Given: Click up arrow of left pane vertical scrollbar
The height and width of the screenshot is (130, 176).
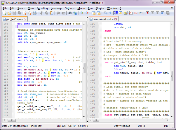Looking at the screenshot, I should pos(84,24).
